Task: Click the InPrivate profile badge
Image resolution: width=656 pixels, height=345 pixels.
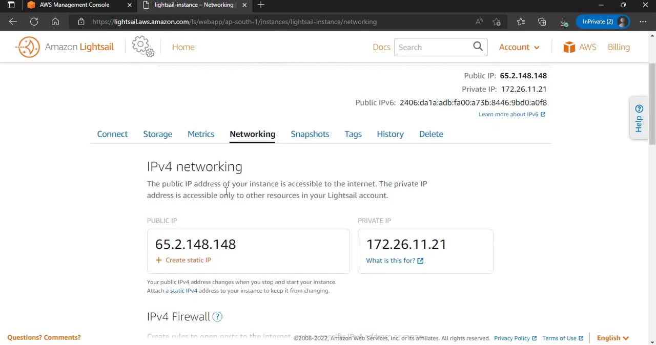Action: (x=603, y=21)
